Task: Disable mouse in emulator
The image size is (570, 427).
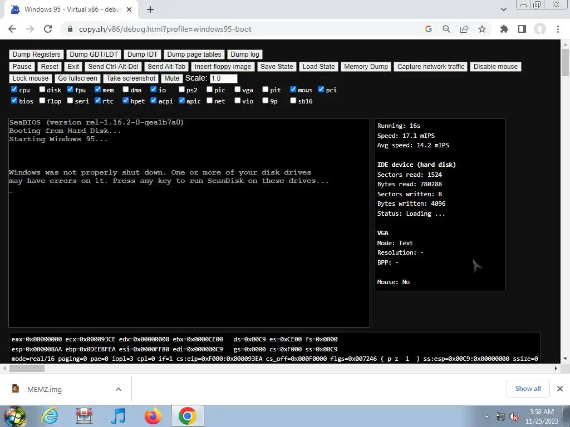Action: click(x=495, y=67)
